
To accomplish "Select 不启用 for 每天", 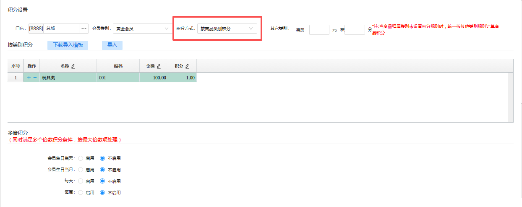I will (102, 181).
